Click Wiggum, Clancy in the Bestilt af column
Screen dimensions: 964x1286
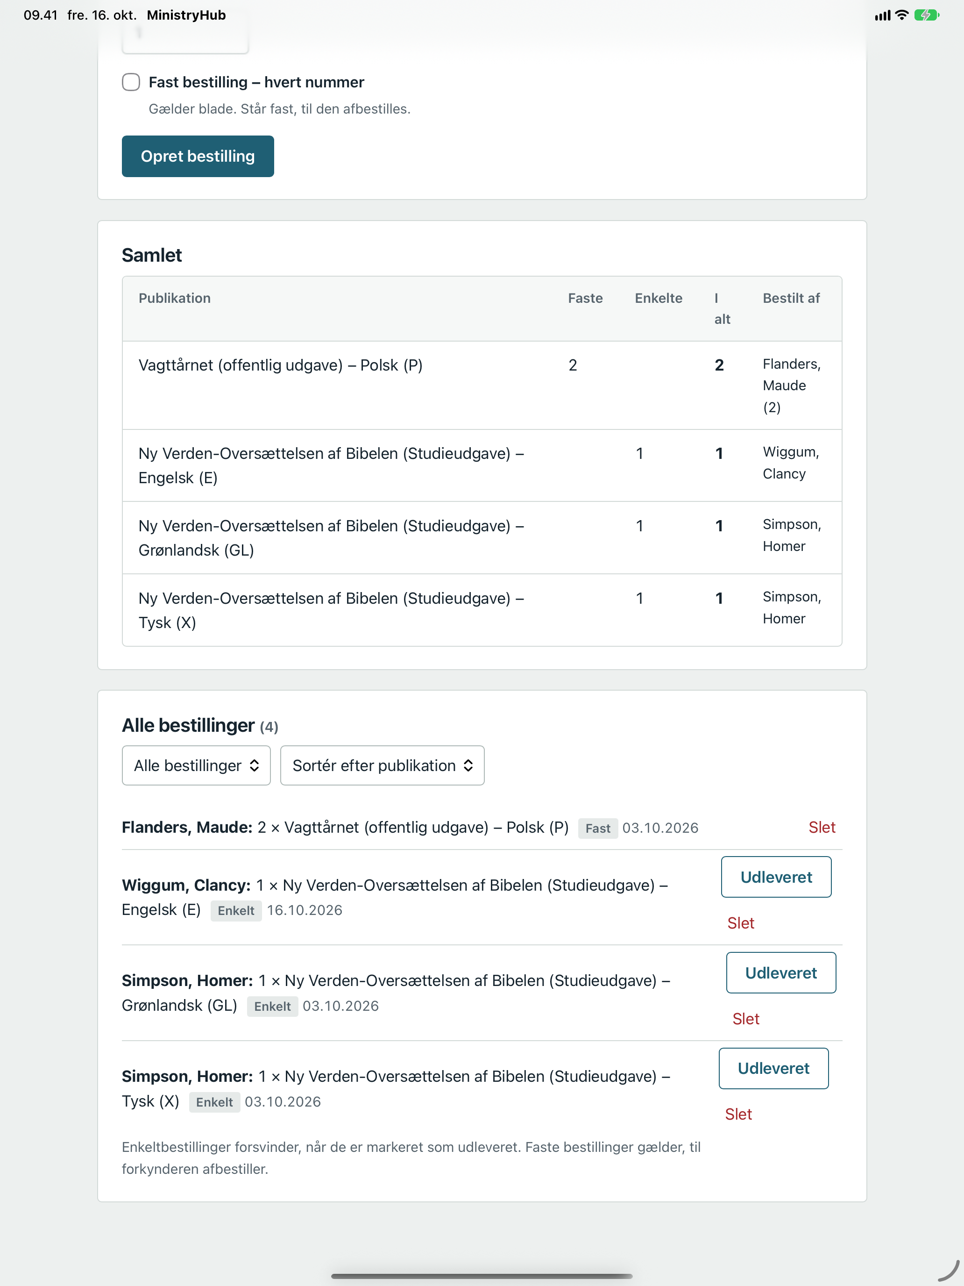coord(791,463)
